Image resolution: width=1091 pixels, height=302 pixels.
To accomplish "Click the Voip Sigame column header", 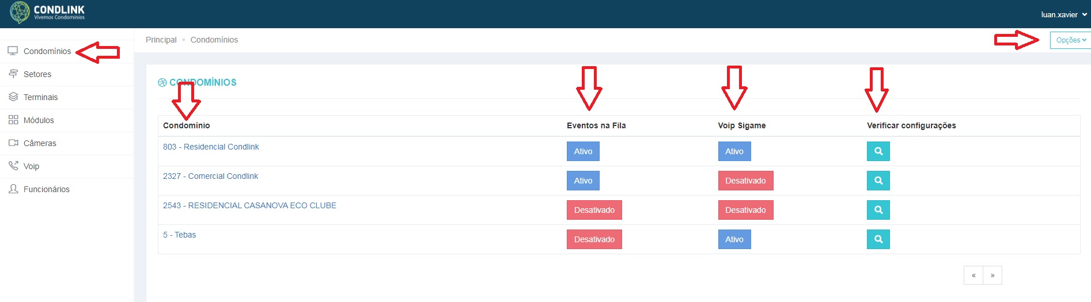I will [x=742, y=125].
